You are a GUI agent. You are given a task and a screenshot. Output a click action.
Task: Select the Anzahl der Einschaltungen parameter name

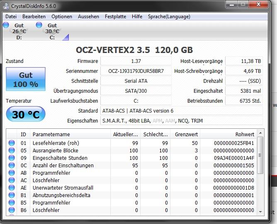click(63, 166)
